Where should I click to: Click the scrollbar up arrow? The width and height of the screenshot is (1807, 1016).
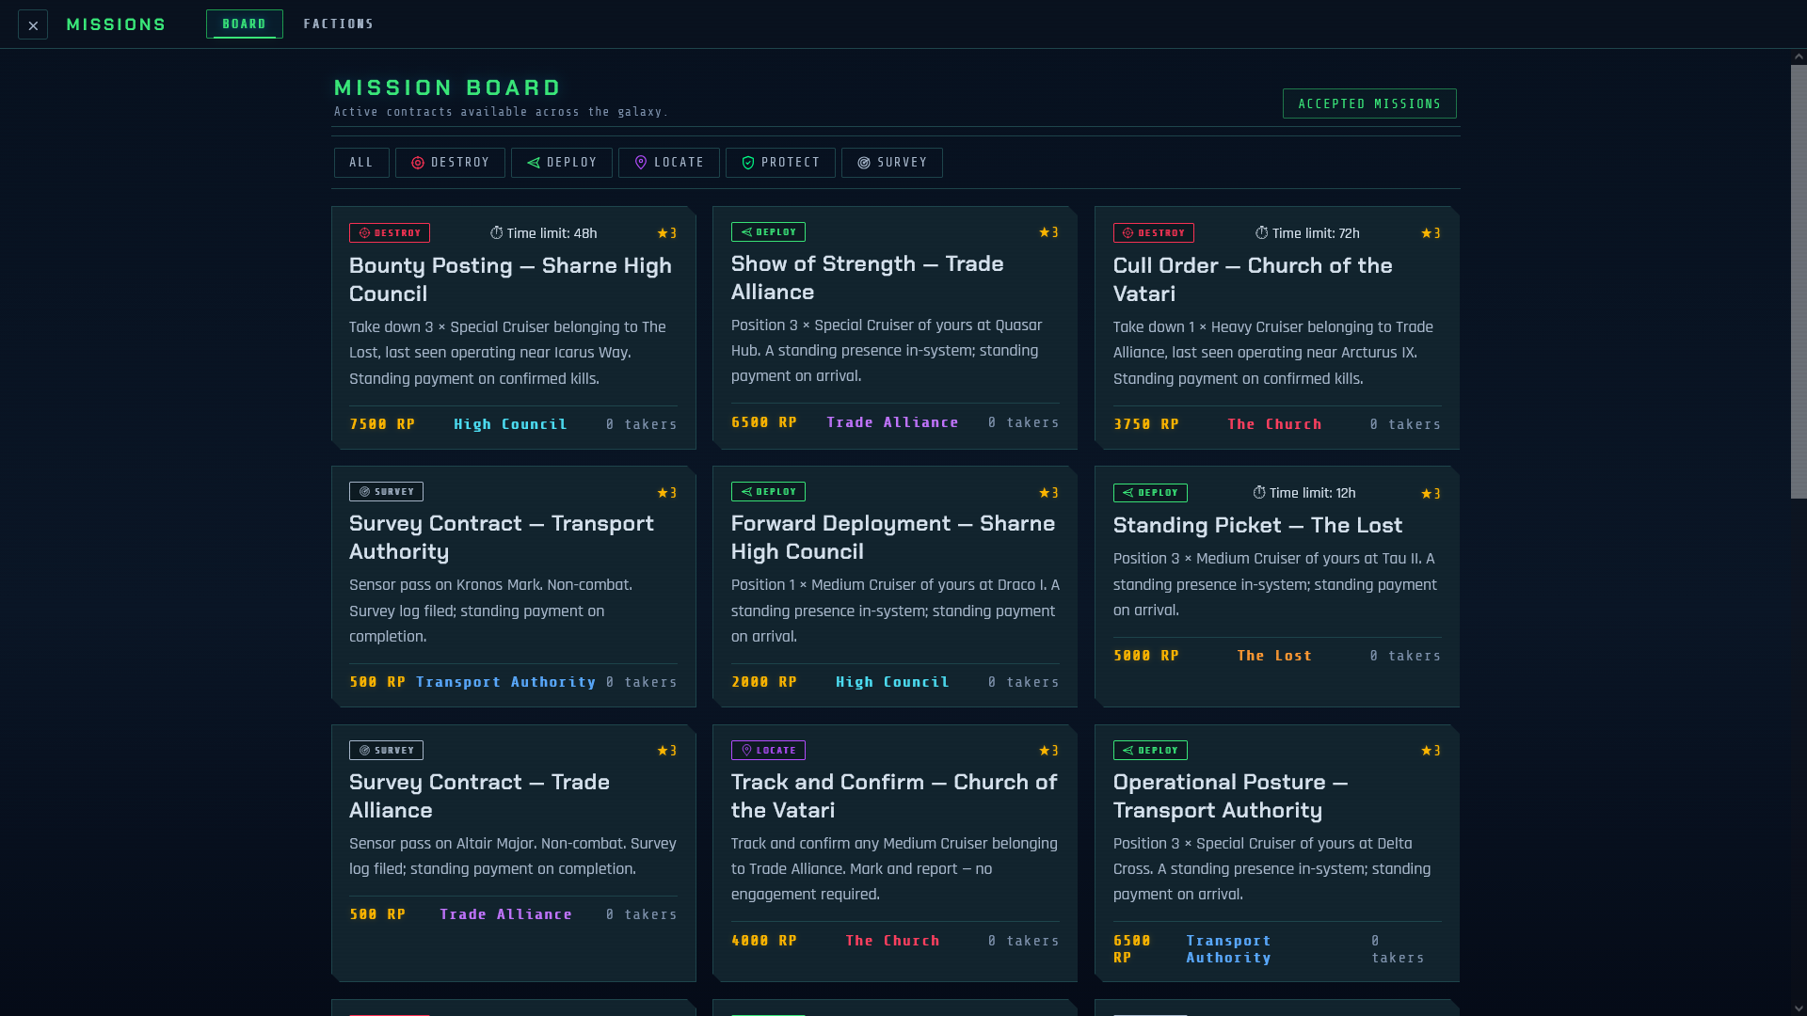[x=1799, y=56]
